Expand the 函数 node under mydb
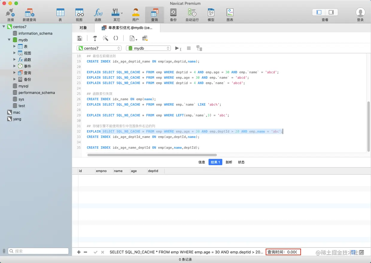 (15, 60)
